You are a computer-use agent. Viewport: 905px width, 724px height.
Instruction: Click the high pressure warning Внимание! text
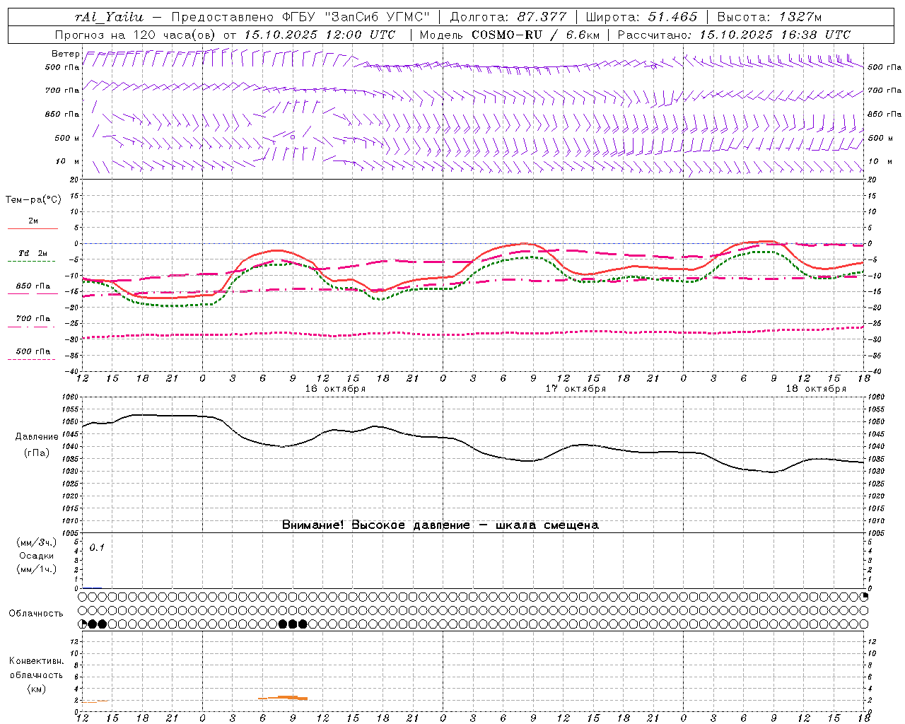pyautogui.click(x=440, y=525)
